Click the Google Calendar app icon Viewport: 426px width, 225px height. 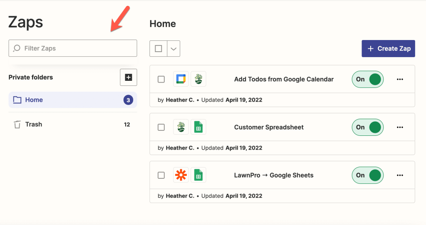point(181,79)
